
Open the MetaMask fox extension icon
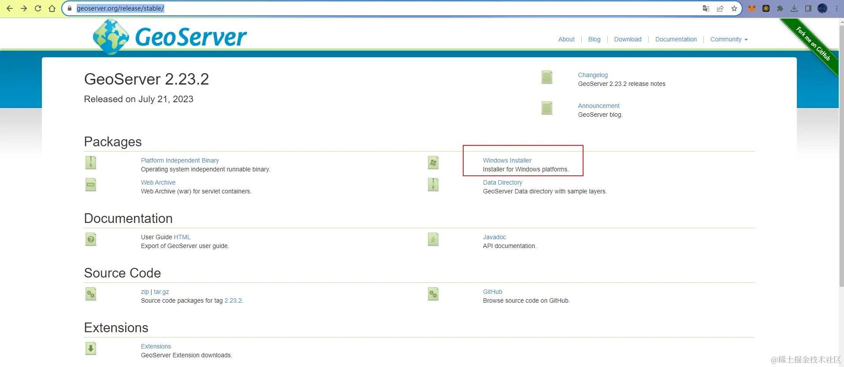pyautogui.click(x=752, y=8)
